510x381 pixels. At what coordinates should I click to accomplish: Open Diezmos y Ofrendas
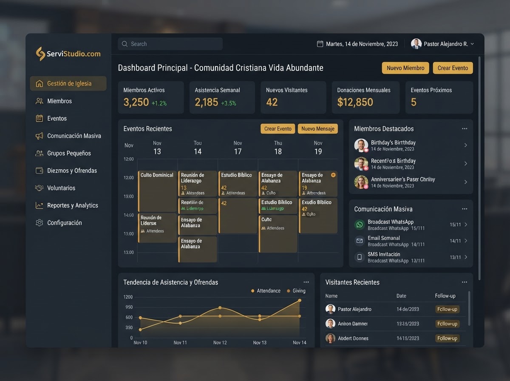click(66, 171)
